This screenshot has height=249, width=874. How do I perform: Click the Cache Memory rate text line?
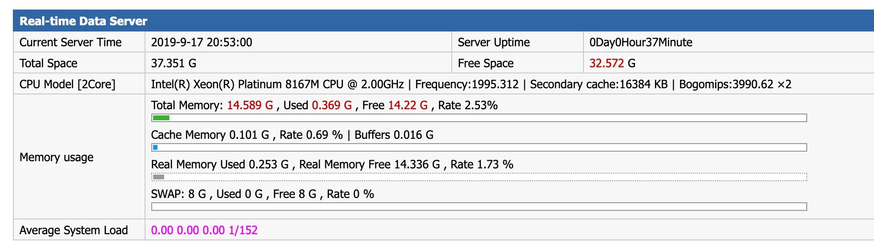pos(292,135)
